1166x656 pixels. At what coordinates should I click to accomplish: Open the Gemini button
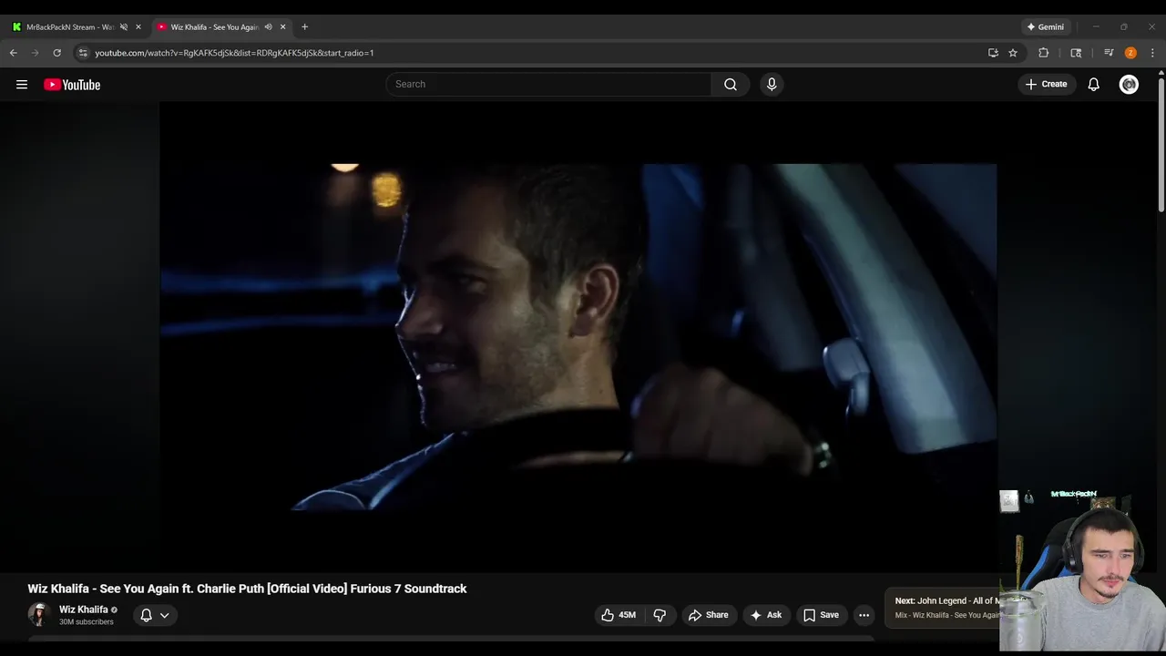coord(1045,27)
